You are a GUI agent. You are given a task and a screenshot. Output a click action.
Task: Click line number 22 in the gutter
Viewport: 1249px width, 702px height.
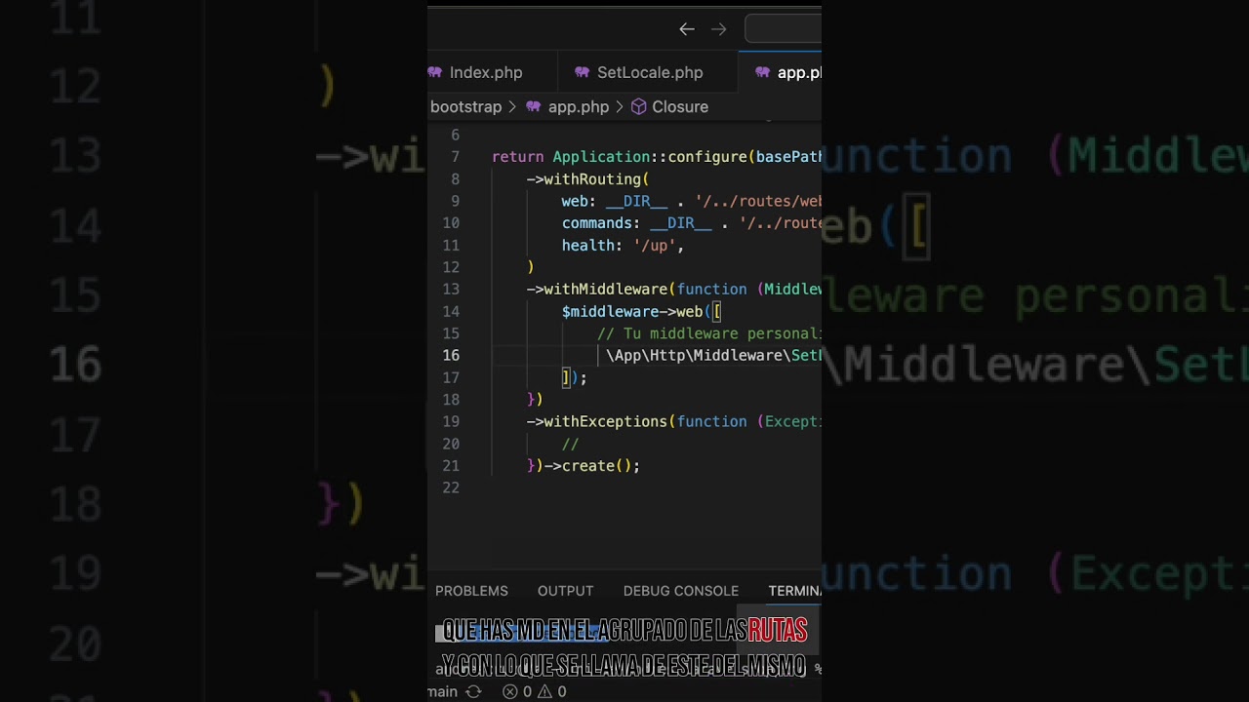coord(451,488)
